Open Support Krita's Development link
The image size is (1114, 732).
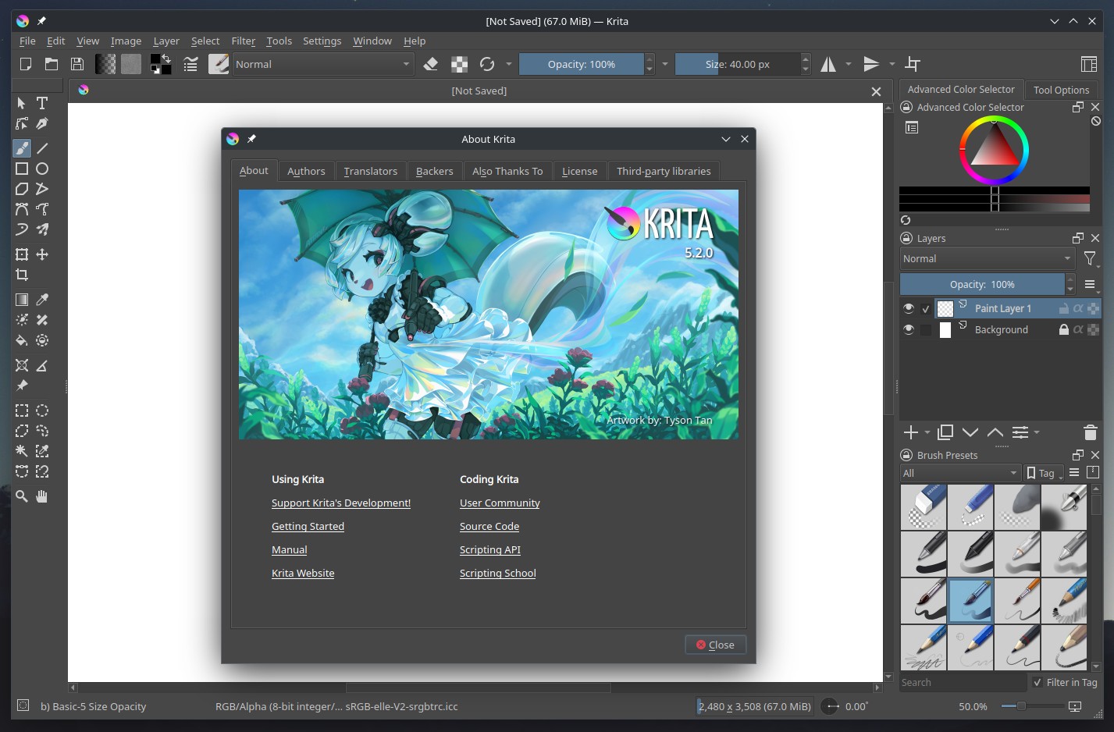tap(341, 503)
